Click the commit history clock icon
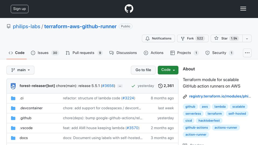Screen dimensions: 258x145 [160, 86]
